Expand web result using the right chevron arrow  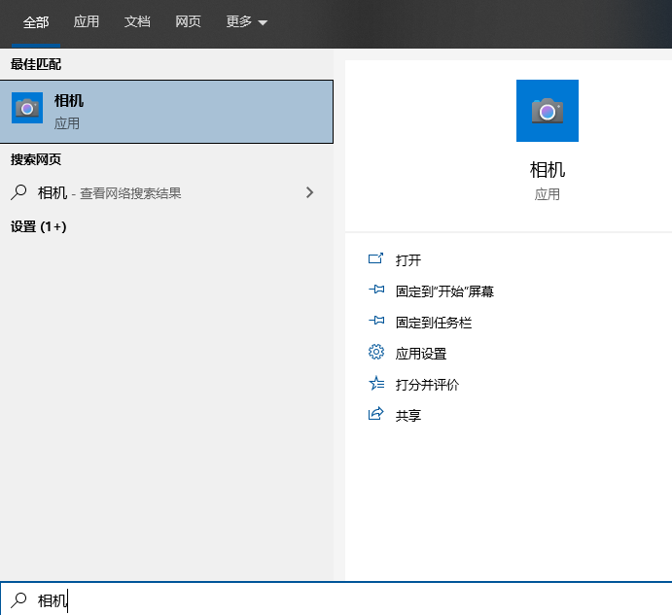(309, 192)
